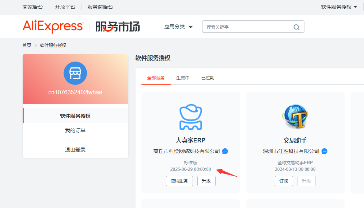Switch to the 已过期 tab
364x208 pixels.
[208, 78]
